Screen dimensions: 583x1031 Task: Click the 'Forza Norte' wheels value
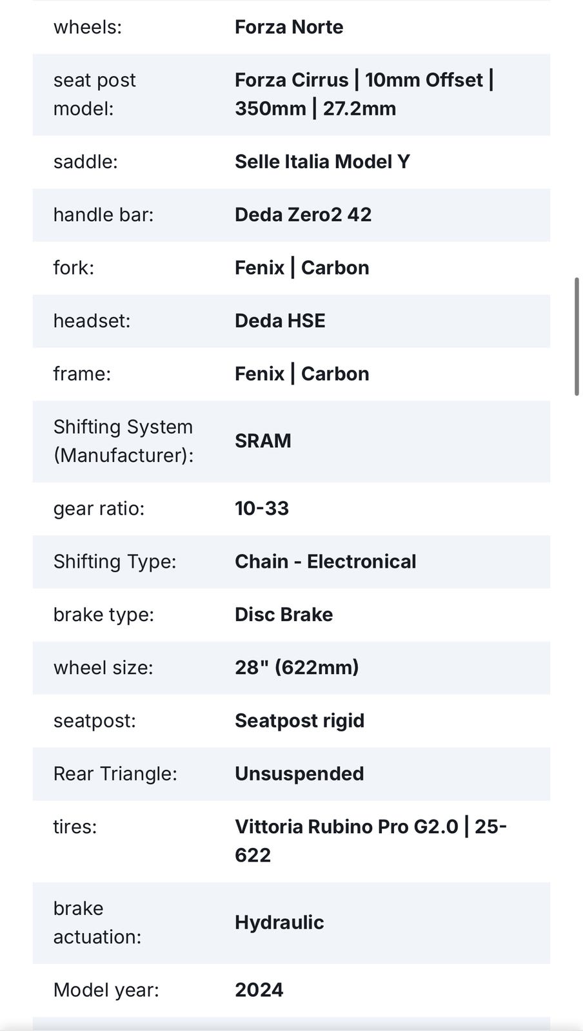pos(288,27)
